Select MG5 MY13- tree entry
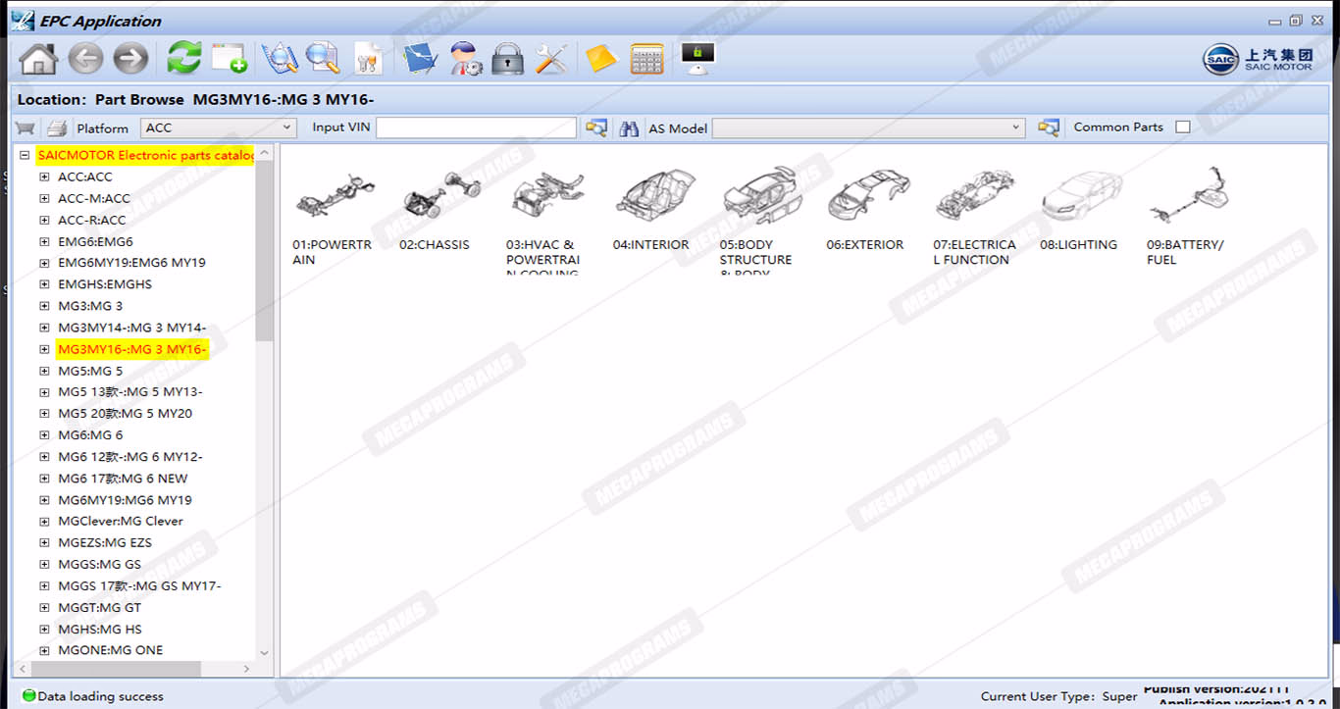The image size is (1340, 709). coord(129,392)
